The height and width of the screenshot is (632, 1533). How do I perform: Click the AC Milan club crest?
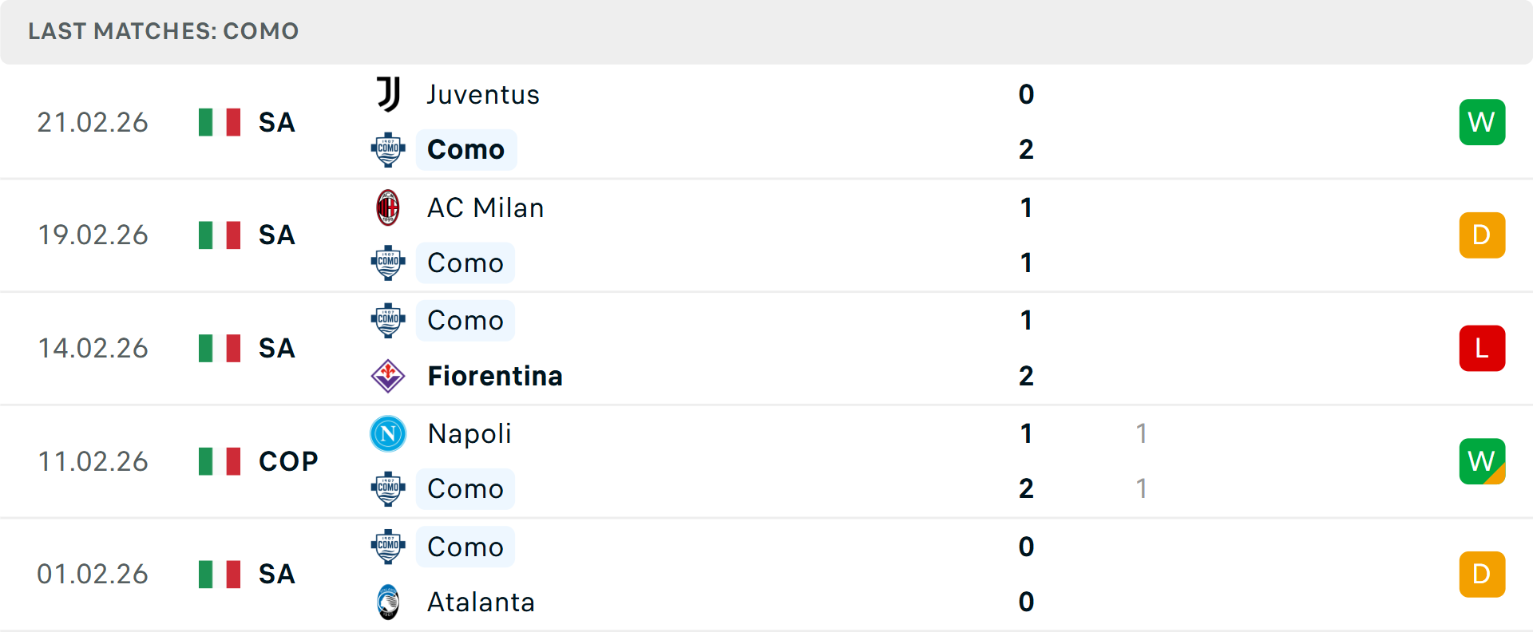click(388, 207)
